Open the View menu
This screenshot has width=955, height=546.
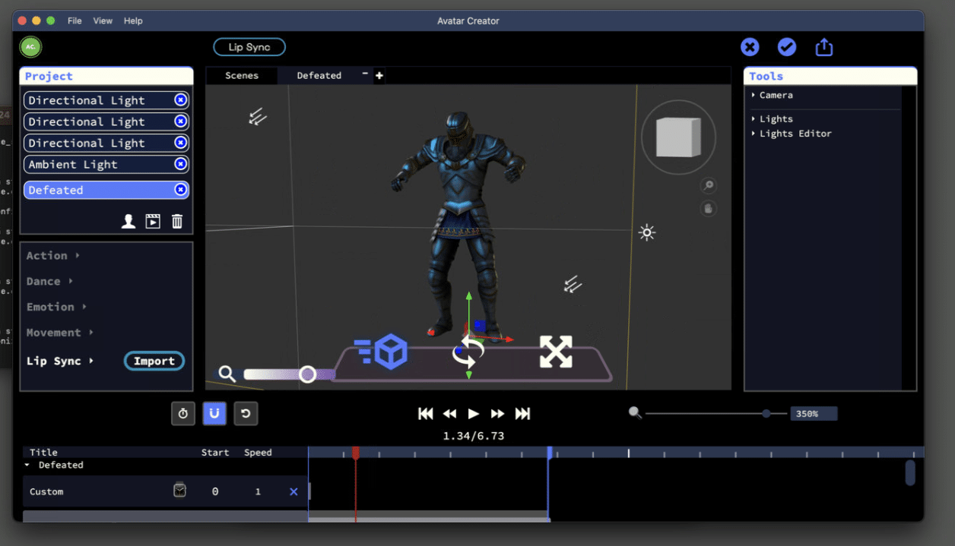pos(103,21)
